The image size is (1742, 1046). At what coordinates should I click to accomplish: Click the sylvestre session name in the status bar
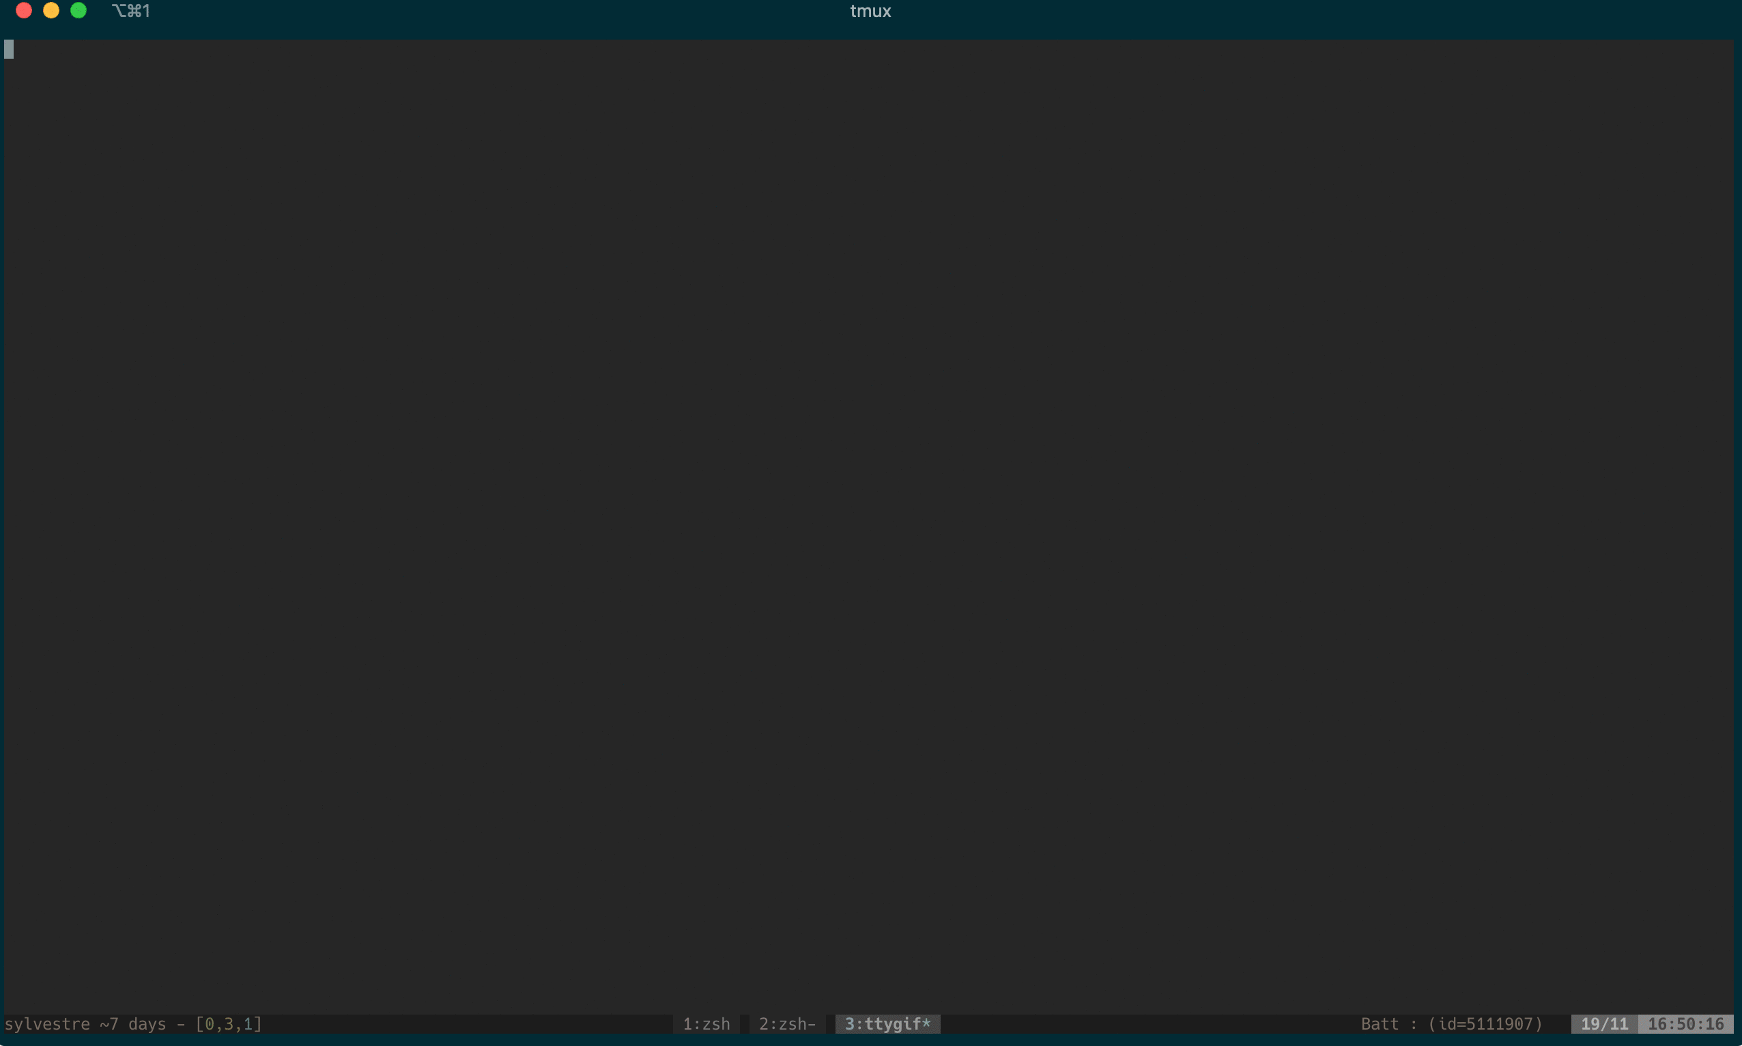[47, 1024]
